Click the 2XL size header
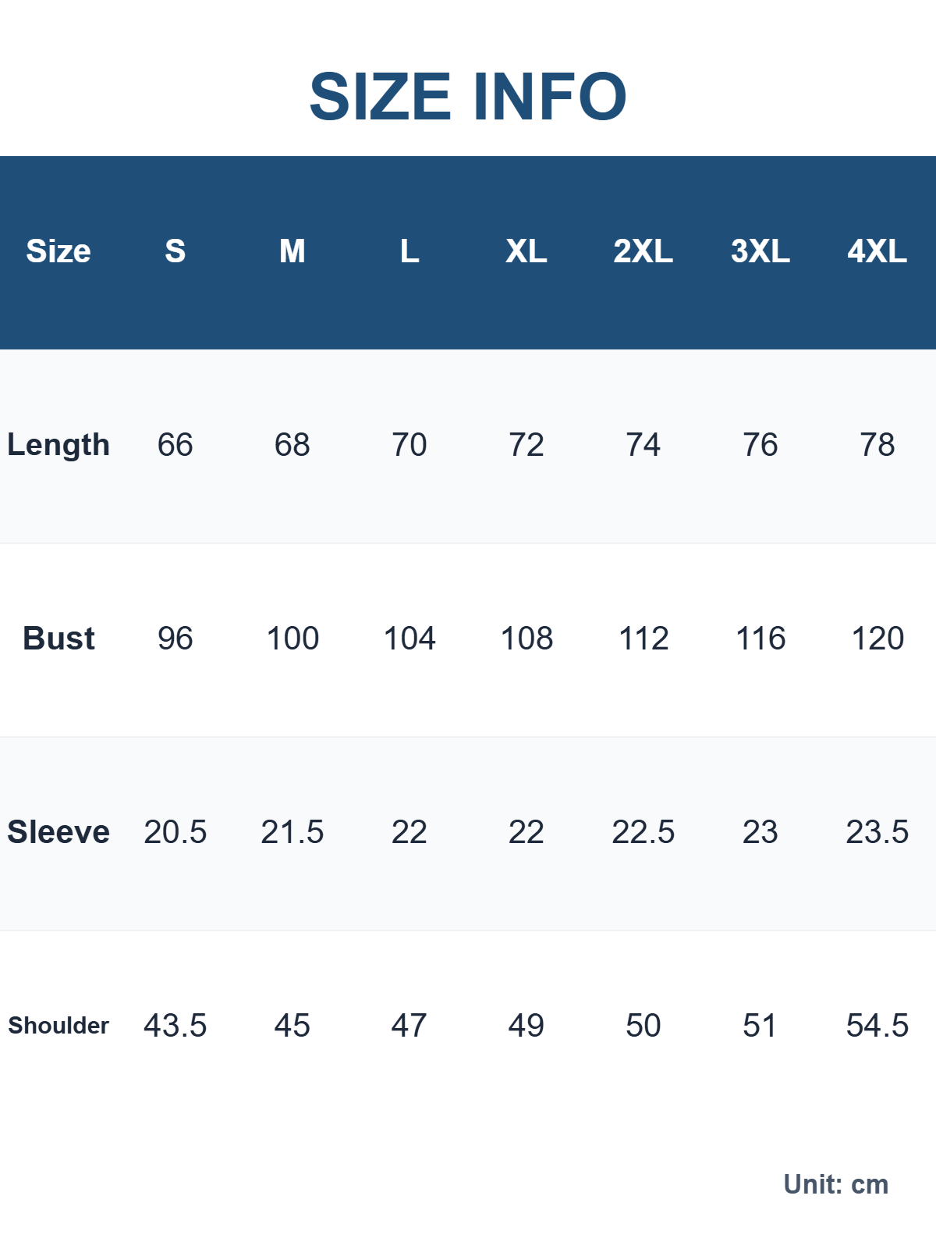 tap(643, 251)
